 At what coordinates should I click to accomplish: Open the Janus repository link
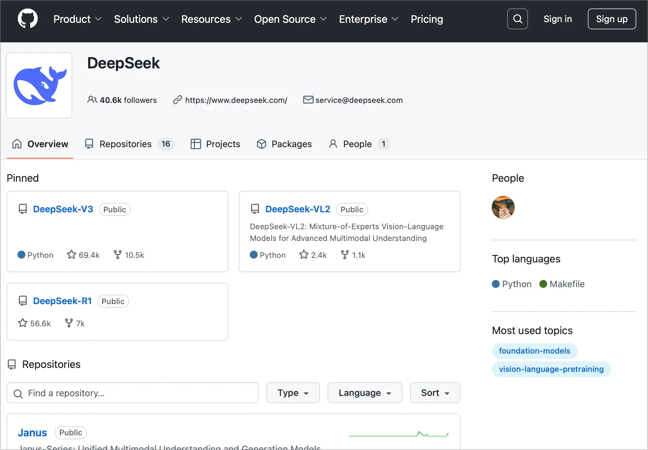32,432
